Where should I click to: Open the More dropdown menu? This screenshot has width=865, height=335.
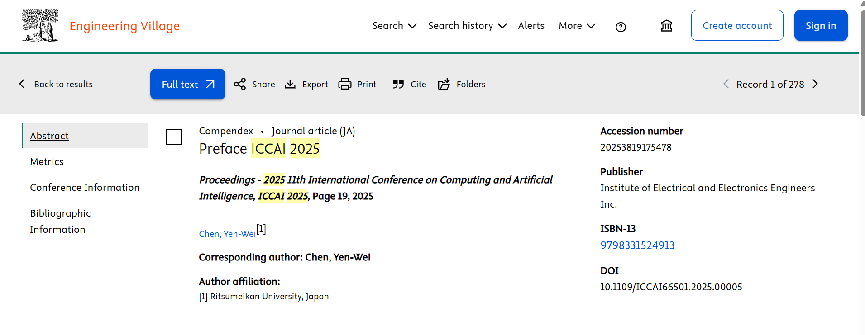(577, 26)
